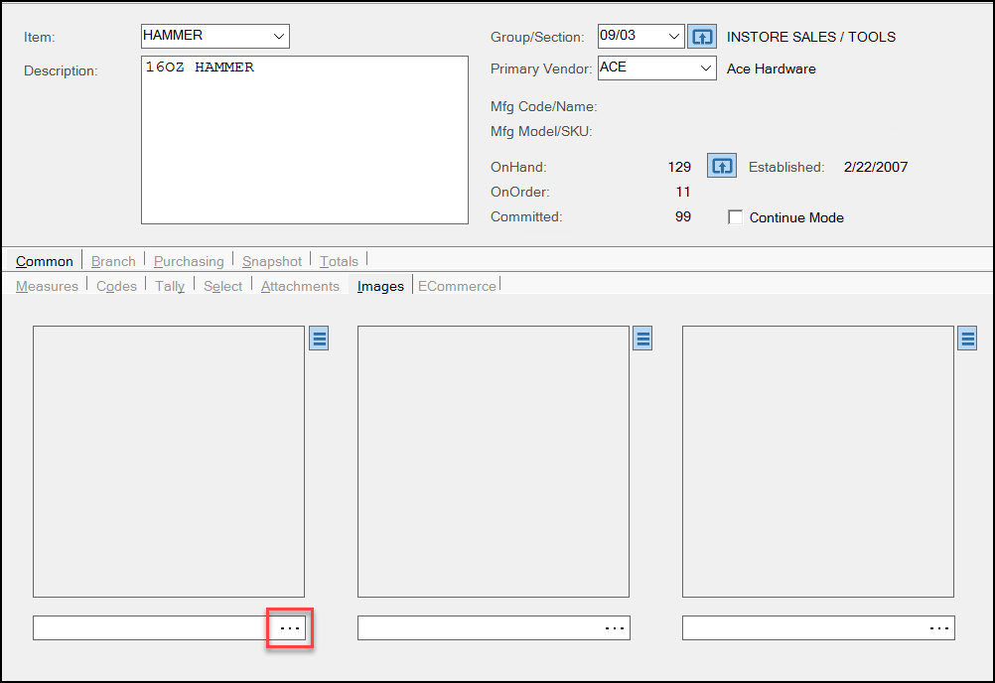The height and width of the screenshot is (683, 995).
Task: Enable the Continue Mode checkbox
Action: [x=736, y=217]
